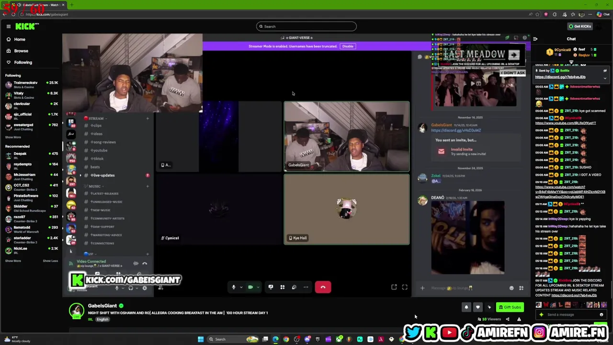Open output device chevron in user panel
The width and height of the screenshot is (613, 345).
pos(137,288)
